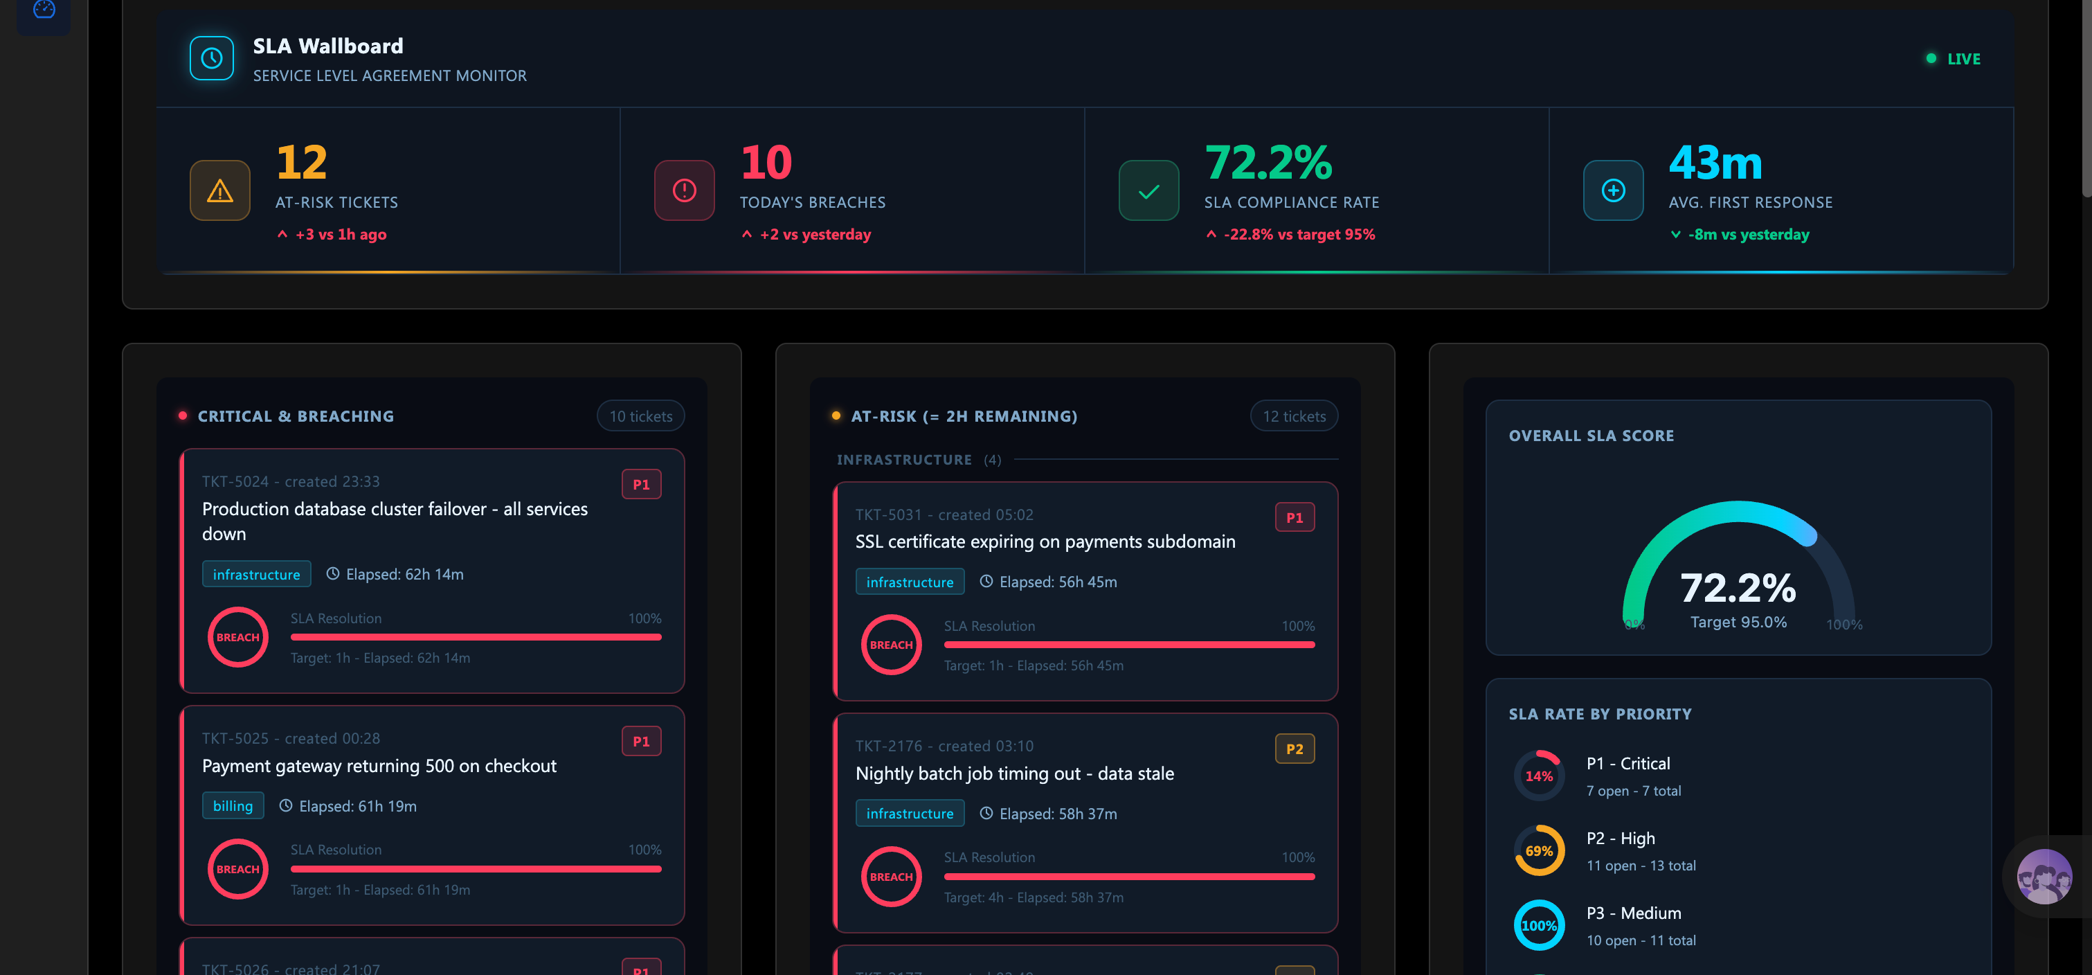Click the P1 badge on ticket TKT-5024
Image resolution: width=2092 pixels, height=975 pixels.
click(x=642, y=484)
